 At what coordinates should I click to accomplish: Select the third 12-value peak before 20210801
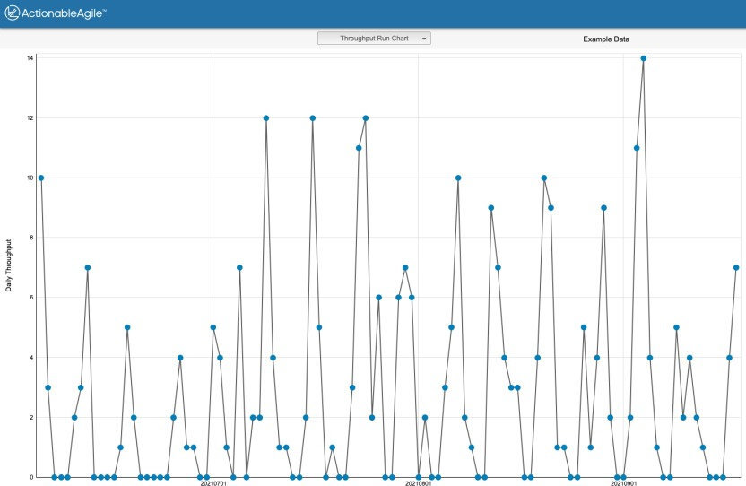click(366, 118)
